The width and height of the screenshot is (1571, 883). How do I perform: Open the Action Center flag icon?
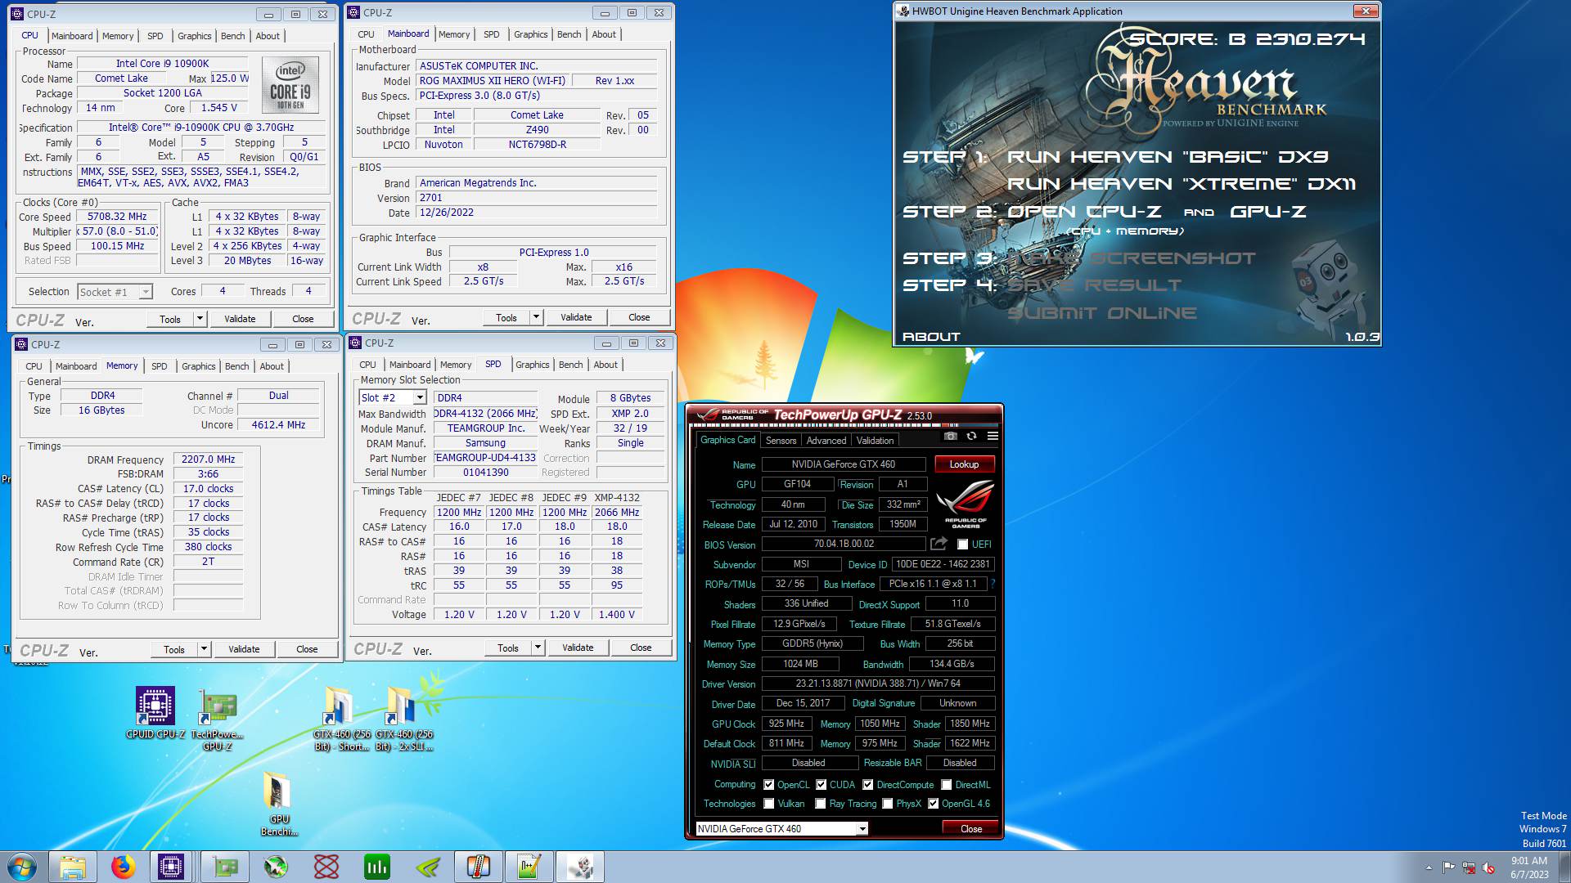[x=1449, y=867]
